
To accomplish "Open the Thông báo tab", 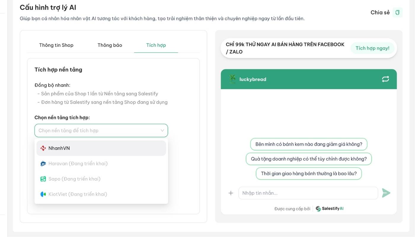I will coord(110,45).
